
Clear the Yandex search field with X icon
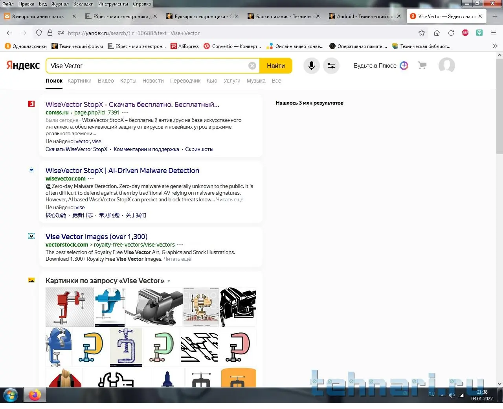pos(252,66)
